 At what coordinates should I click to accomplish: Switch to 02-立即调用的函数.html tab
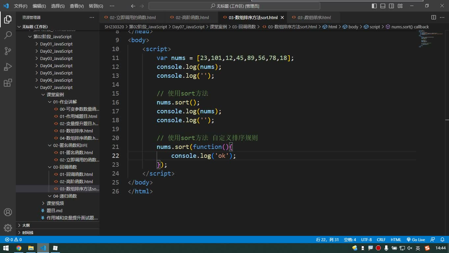pyautogui.click(x=133, y=17)
